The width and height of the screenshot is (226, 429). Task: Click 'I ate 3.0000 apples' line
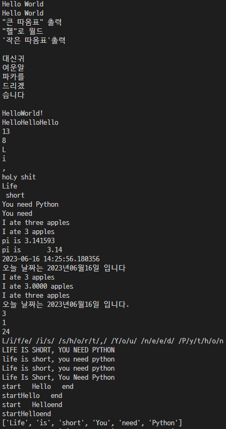[x=38, y=287]
